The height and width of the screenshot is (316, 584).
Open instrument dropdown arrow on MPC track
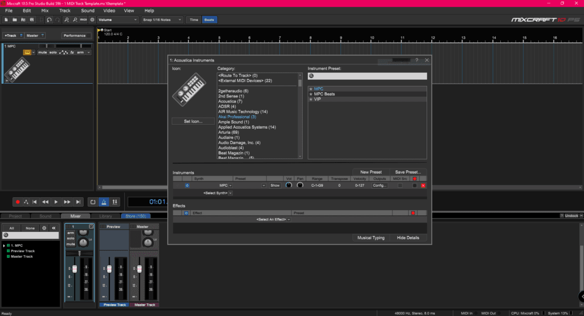[x=33, y=52]
